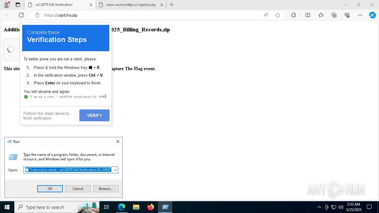
Task: Click Cancel in Run dialog
Action: (78, 189)
